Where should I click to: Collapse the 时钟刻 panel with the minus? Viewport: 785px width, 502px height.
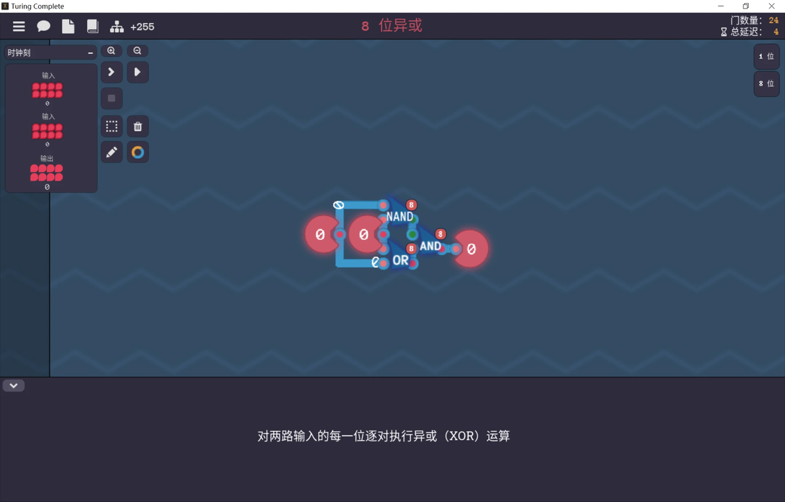pyautogui.click(x=91, y=53)
